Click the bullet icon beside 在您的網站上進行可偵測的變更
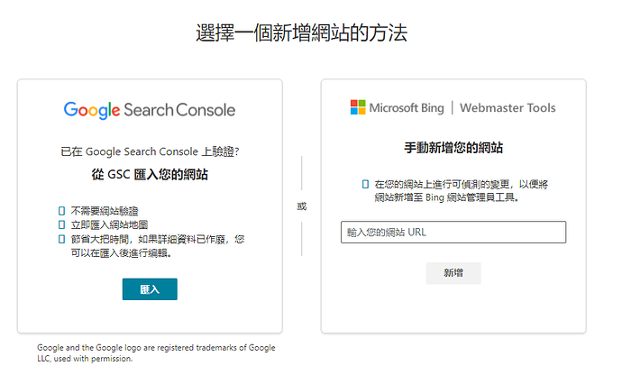 (364, 183)
